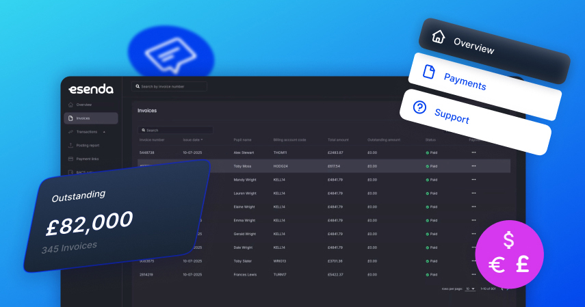The width and height of the screenshot is (585, 307).
Task: Click pupil name Toby Slater
Action: pyautogui.click(x=242, y=261)
